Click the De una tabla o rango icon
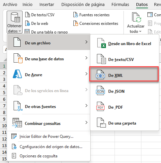The image size is (161, 163). click(x=27, y=31)
